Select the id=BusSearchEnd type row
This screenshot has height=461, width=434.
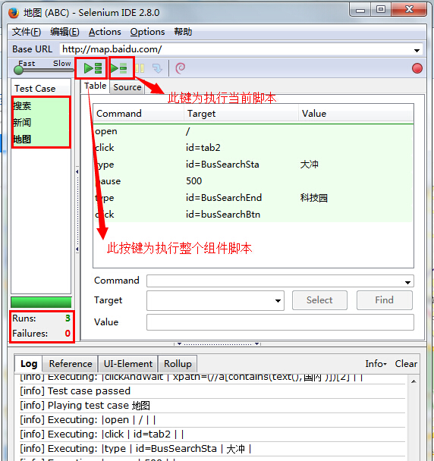point(253,198)
